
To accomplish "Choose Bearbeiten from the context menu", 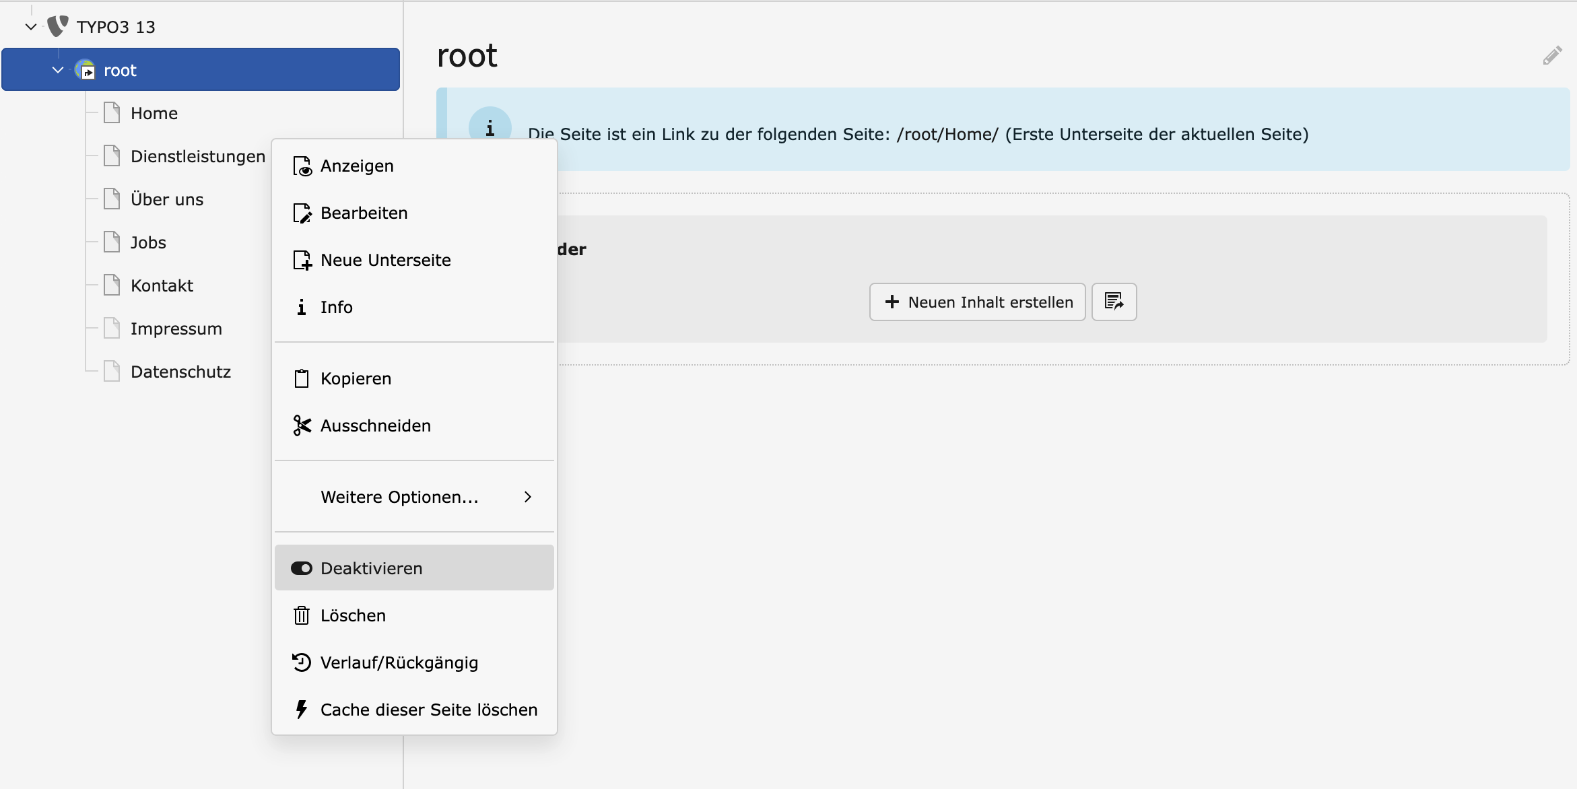I will pyautogui.click(x=364, y=213).
